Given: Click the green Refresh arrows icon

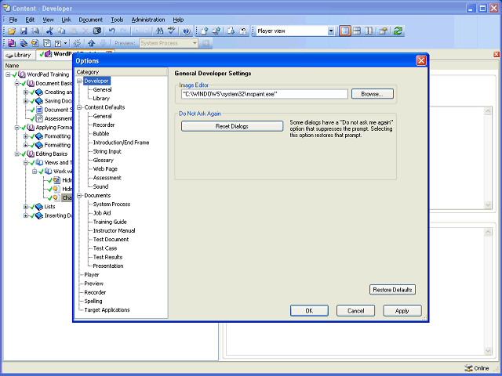Looking at the screenshot, I should [398, 31].
